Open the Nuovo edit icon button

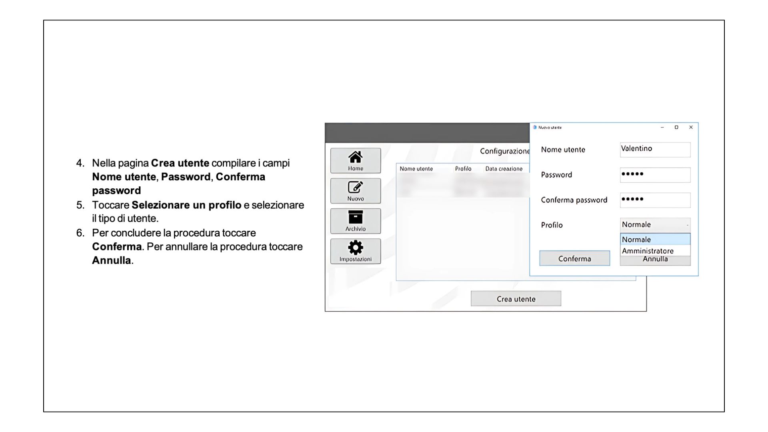355,187
